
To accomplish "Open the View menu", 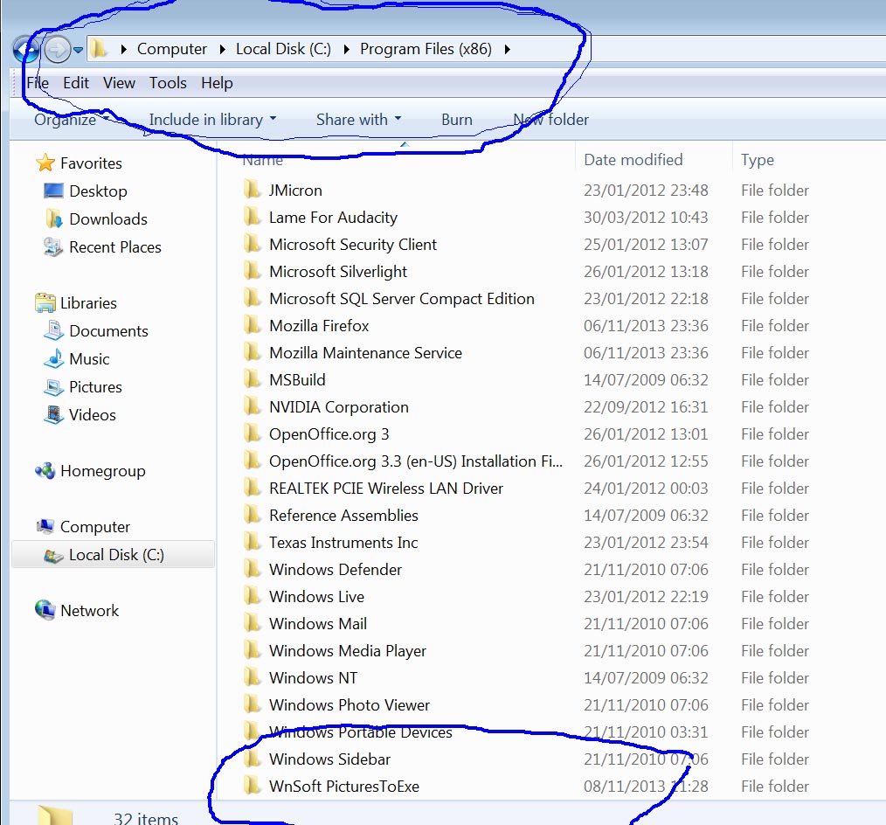I will tap(119, 83).
